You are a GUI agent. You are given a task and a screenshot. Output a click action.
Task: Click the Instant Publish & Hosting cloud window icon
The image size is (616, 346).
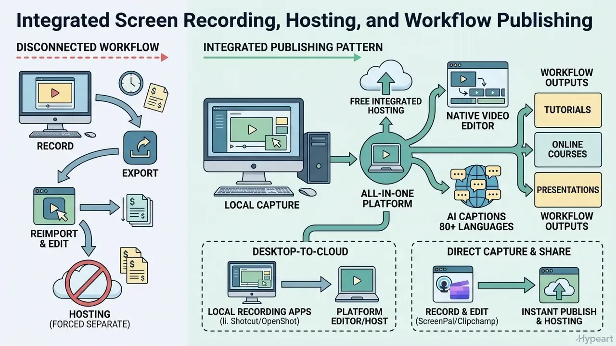click(x=559, y=284)
